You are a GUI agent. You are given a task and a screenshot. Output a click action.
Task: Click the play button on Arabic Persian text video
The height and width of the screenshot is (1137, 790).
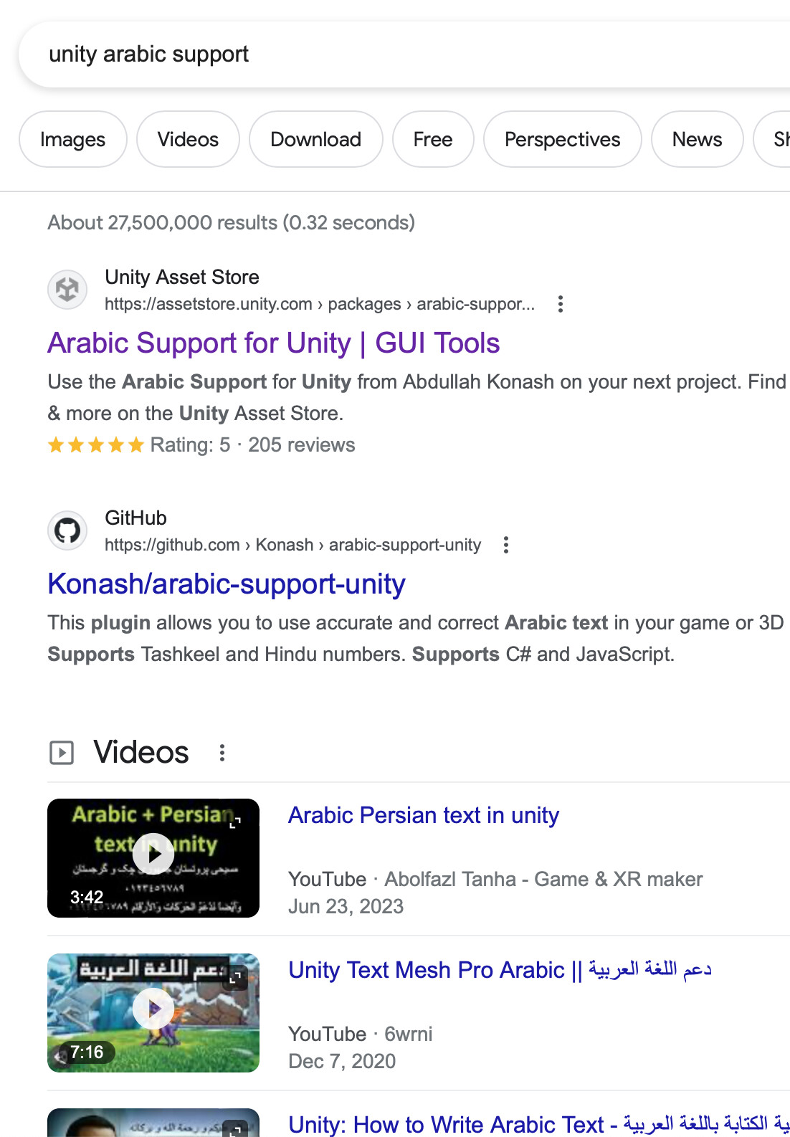[153, 854]
